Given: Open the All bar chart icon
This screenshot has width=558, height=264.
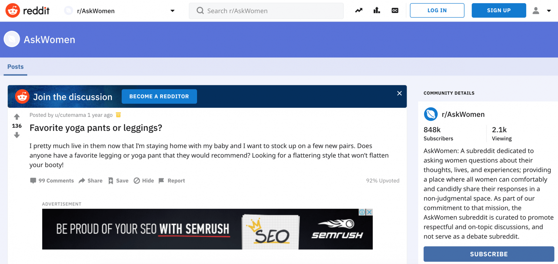Looking at the screenshot, I should pyautogui.click(x=377, y=10).
